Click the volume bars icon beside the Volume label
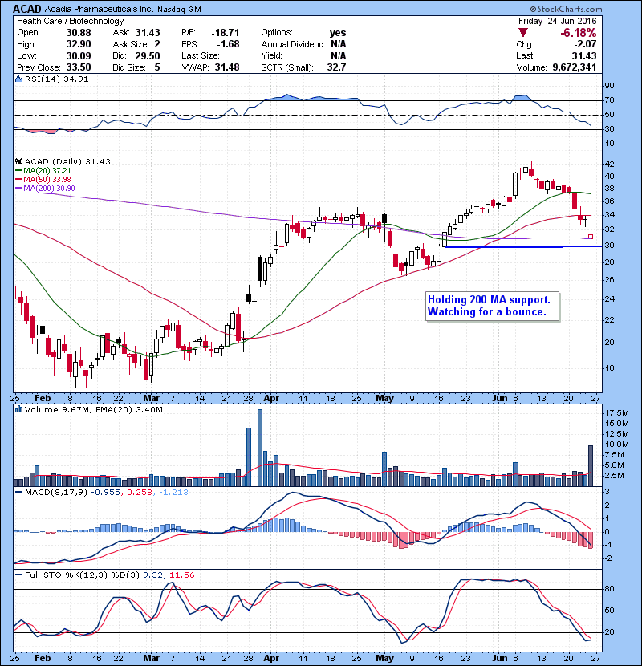The height and width of the screenshot is (666, 642). tap(18, 409)
